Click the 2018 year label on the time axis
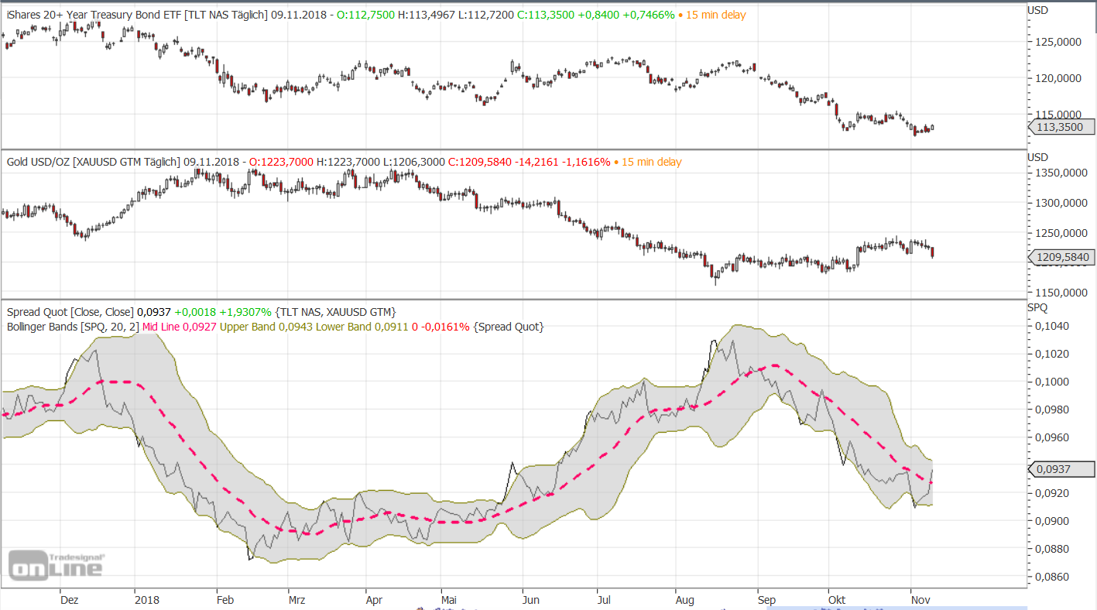The width and height of the screenshot is (1097, 610). [146, 599]
